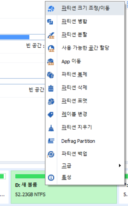Image resolution: width=128 pixels, height=206 pixels.
Task: Click the resize/move partition icon
Action: 51,9
